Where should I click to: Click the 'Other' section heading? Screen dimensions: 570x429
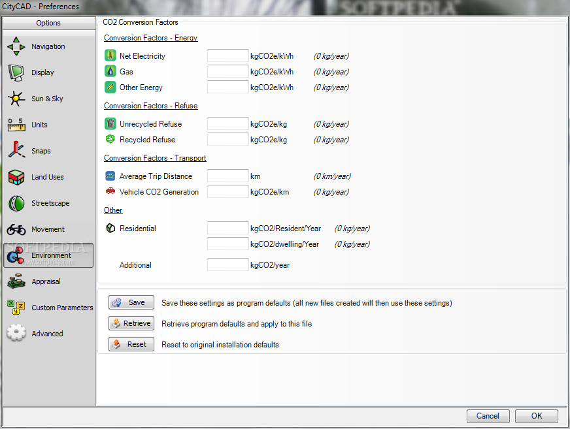click(113, 210)
